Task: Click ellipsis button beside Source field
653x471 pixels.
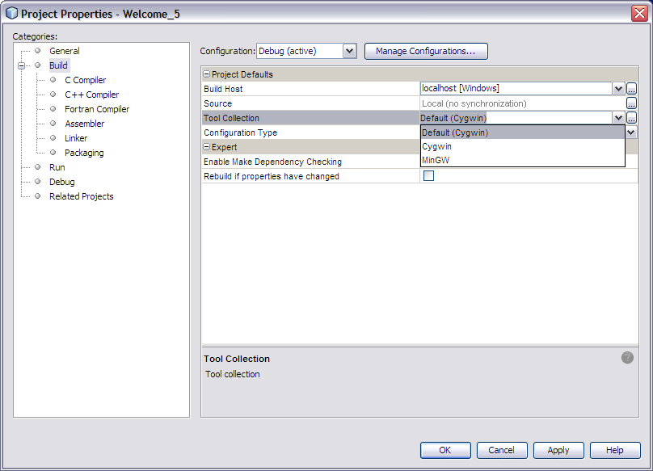Action: [632, 103]
